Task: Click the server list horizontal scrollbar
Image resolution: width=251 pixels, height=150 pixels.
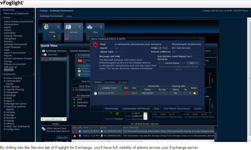Action: pyautogui.click(x=54, y=119)
